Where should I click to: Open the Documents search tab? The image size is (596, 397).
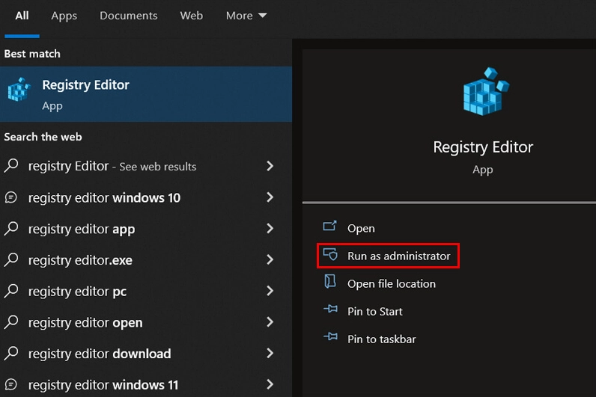[x=129, y=16]
